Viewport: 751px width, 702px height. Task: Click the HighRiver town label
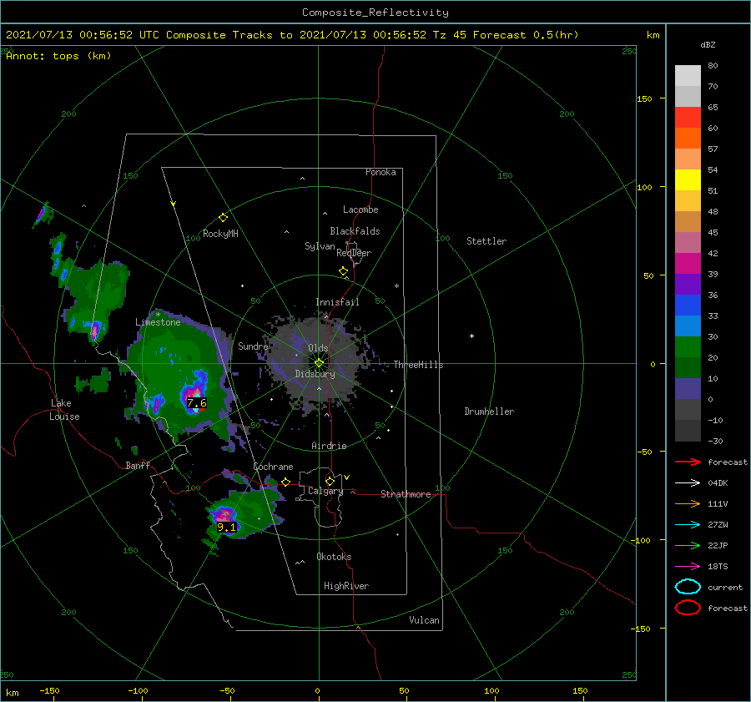346,586
